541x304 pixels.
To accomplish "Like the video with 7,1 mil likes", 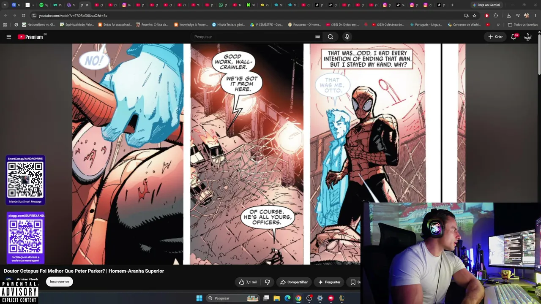I will [248, 282].
